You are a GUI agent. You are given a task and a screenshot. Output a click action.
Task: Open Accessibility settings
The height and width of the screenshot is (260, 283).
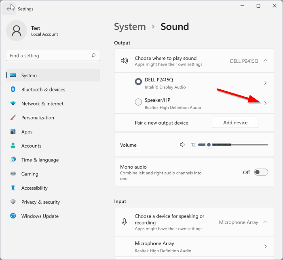tap(53, 188)
